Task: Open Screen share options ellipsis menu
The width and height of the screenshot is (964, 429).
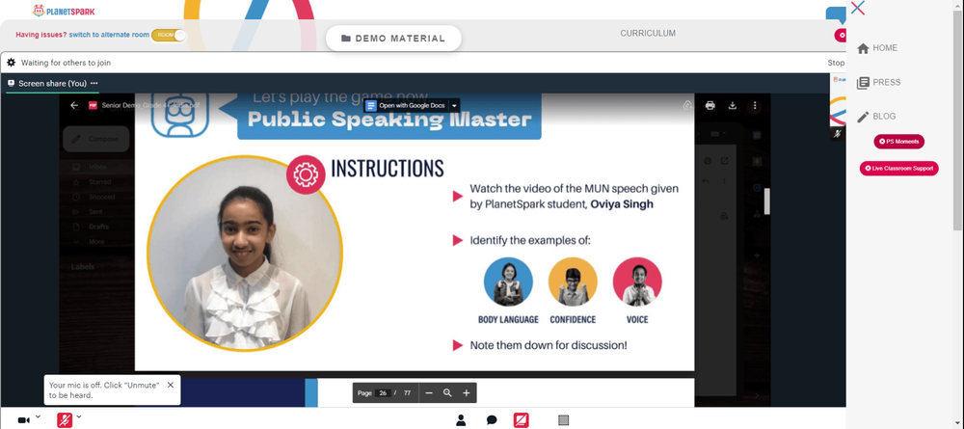Action: [x=94, y=83]
